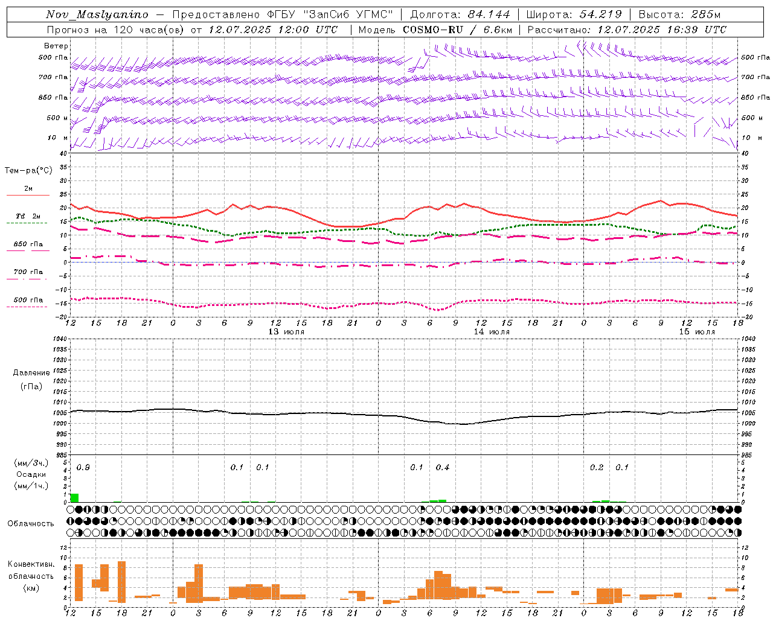
Task: Click the Модель COSMO-RU / 6.6км label
Action: (435, 30)
